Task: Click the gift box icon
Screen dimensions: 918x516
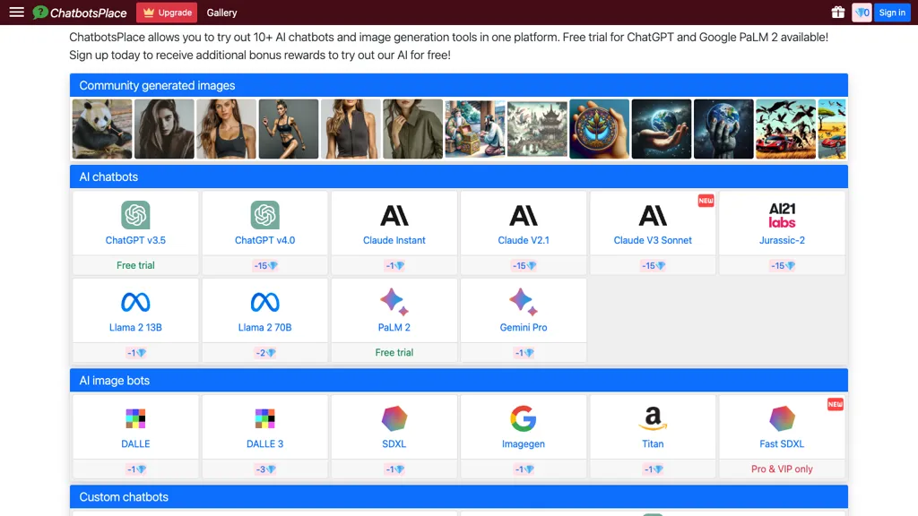Action: (838, 13)
